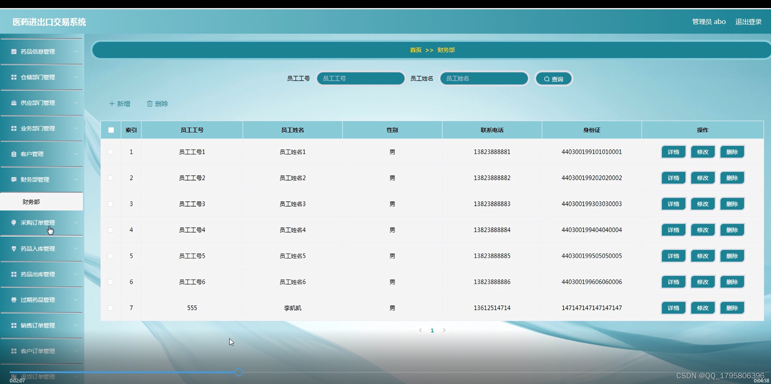Click the 员工工号 search input field
Screen dimensions: 771x384
point(360,79)
